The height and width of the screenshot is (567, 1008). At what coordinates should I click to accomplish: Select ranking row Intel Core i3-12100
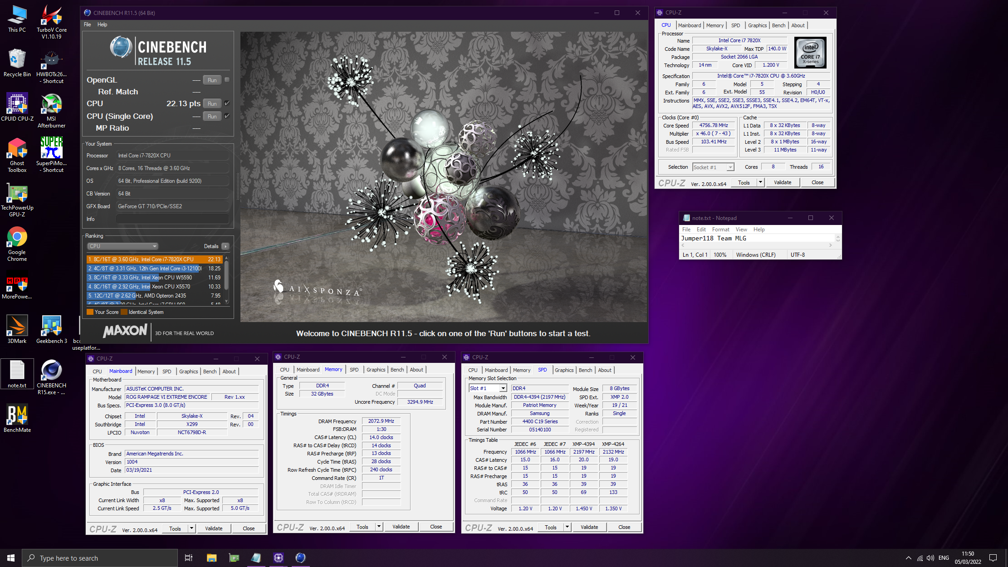pyautogui.click(x=154, y=269)
